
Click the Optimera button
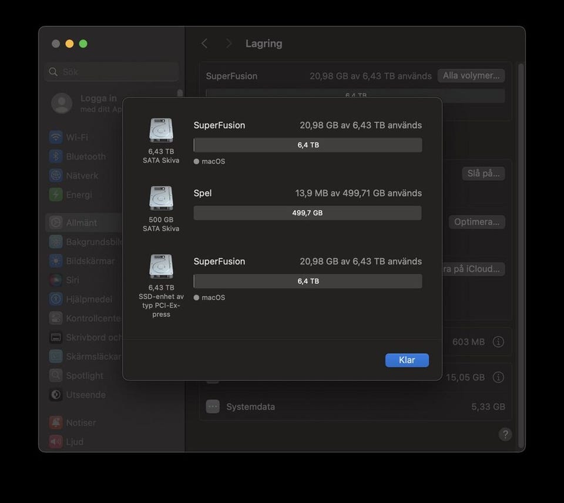click(x=476, y=222)
